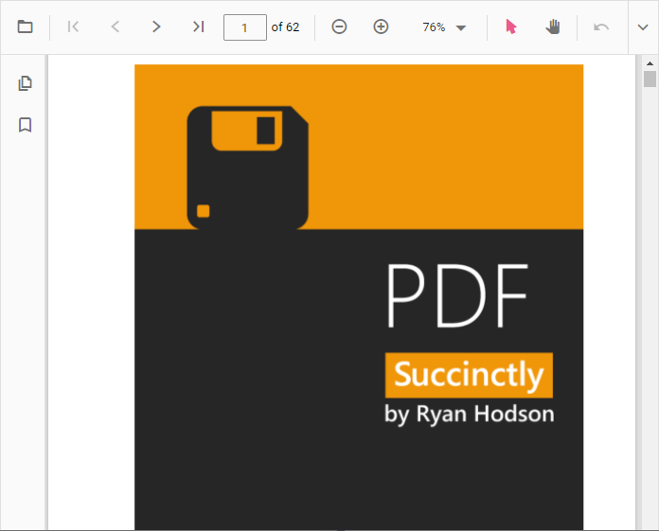Viewport: 659px width, 531px height.
Task: Jump to the last page
Action: (198, 27)
